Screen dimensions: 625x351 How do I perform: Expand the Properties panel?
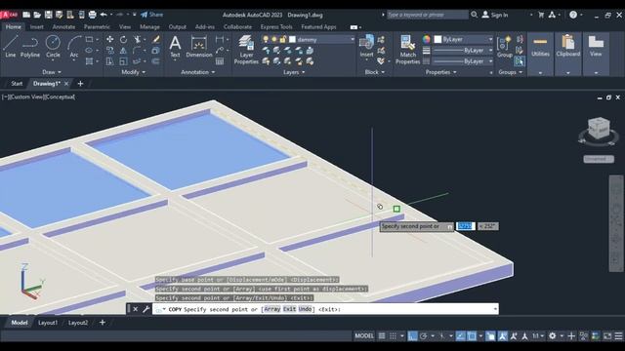pyautogui.click(x=440, y=72)
